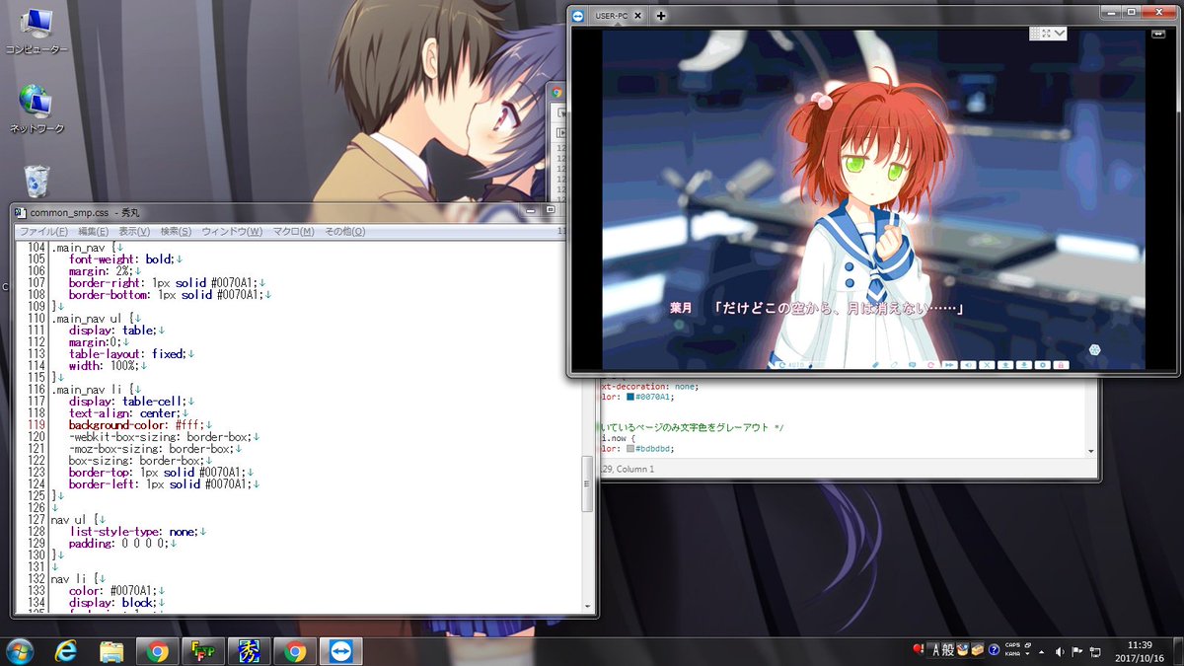Click the gray #bdbdbd color swatch in the background editor
Viewport: 1184px width, 666px height.
coord(631,448)
